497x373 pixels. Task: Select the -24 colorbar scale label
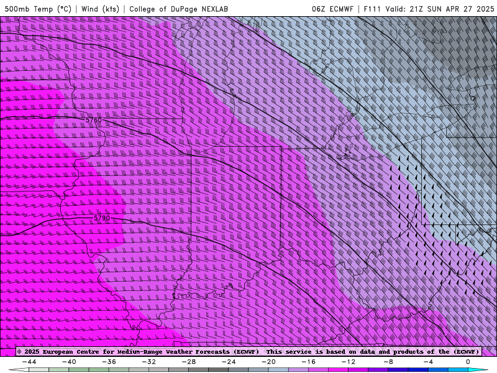pos(229,362)
